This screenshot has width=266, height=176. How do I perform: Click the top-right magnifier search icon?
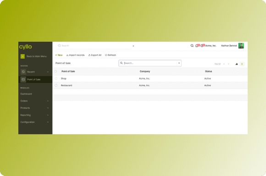192,46
